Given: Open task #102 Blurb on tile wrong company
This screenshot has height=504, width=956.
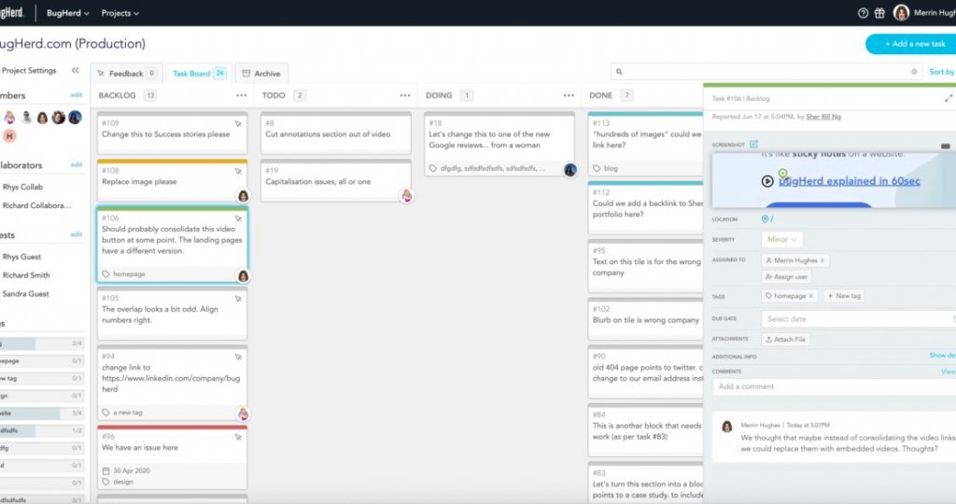Looking at the screenshot, I should click(646, 320).
